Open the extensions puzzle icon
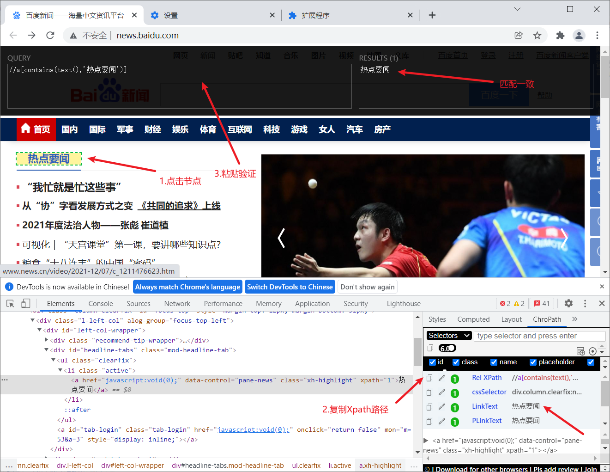Image resolution: width=610 pixels, height=472 pixels. click(x=560, y=35)
